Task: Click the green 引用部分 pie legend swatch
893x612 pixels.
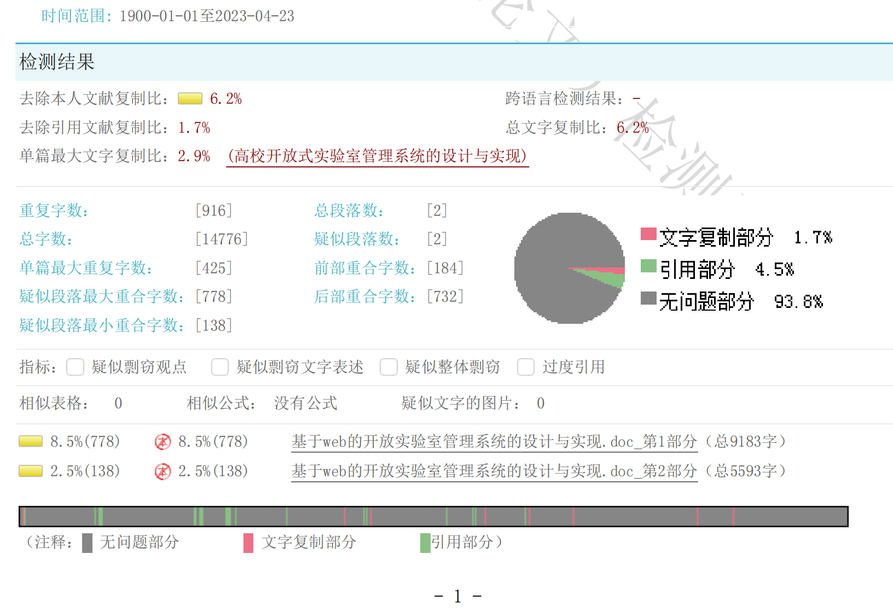Action: pos(648,266)
